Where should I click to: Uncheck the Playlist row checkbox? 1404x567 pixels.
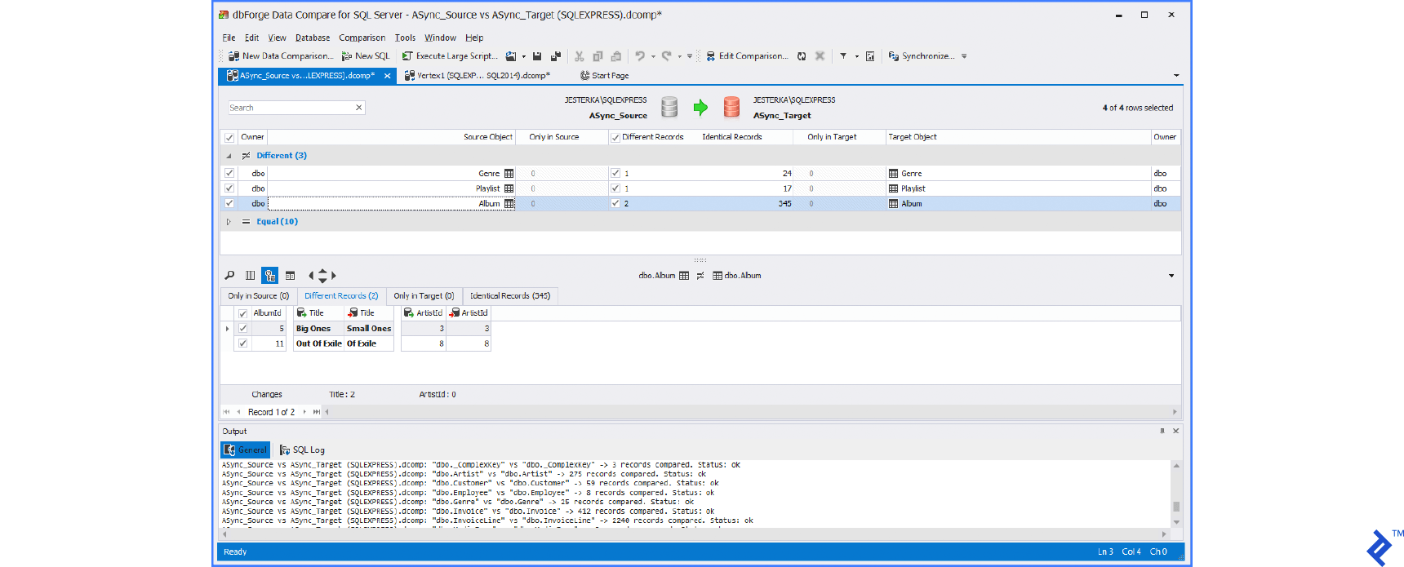click(229, 188)
